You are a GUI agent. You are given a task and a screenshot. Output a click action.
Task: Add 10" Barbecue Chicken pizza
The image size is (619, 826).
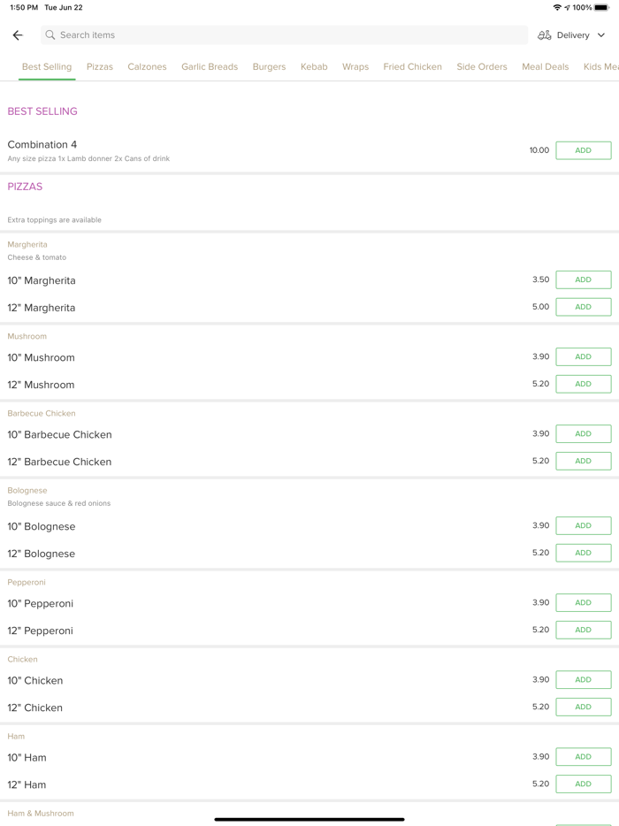pos(583,434)
